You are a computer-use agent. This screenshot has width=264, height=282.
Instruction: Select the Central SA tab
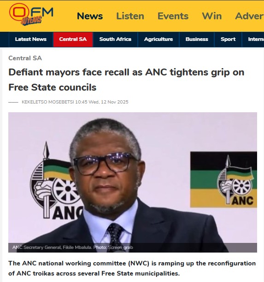point(73,40)
